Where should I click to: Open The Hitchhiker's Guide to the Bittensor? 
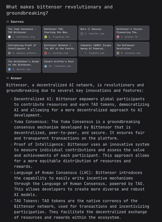[x=23, y=65]
